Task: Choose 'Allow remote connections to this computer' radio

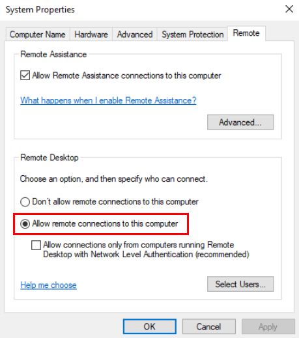Action: (25, 224)
